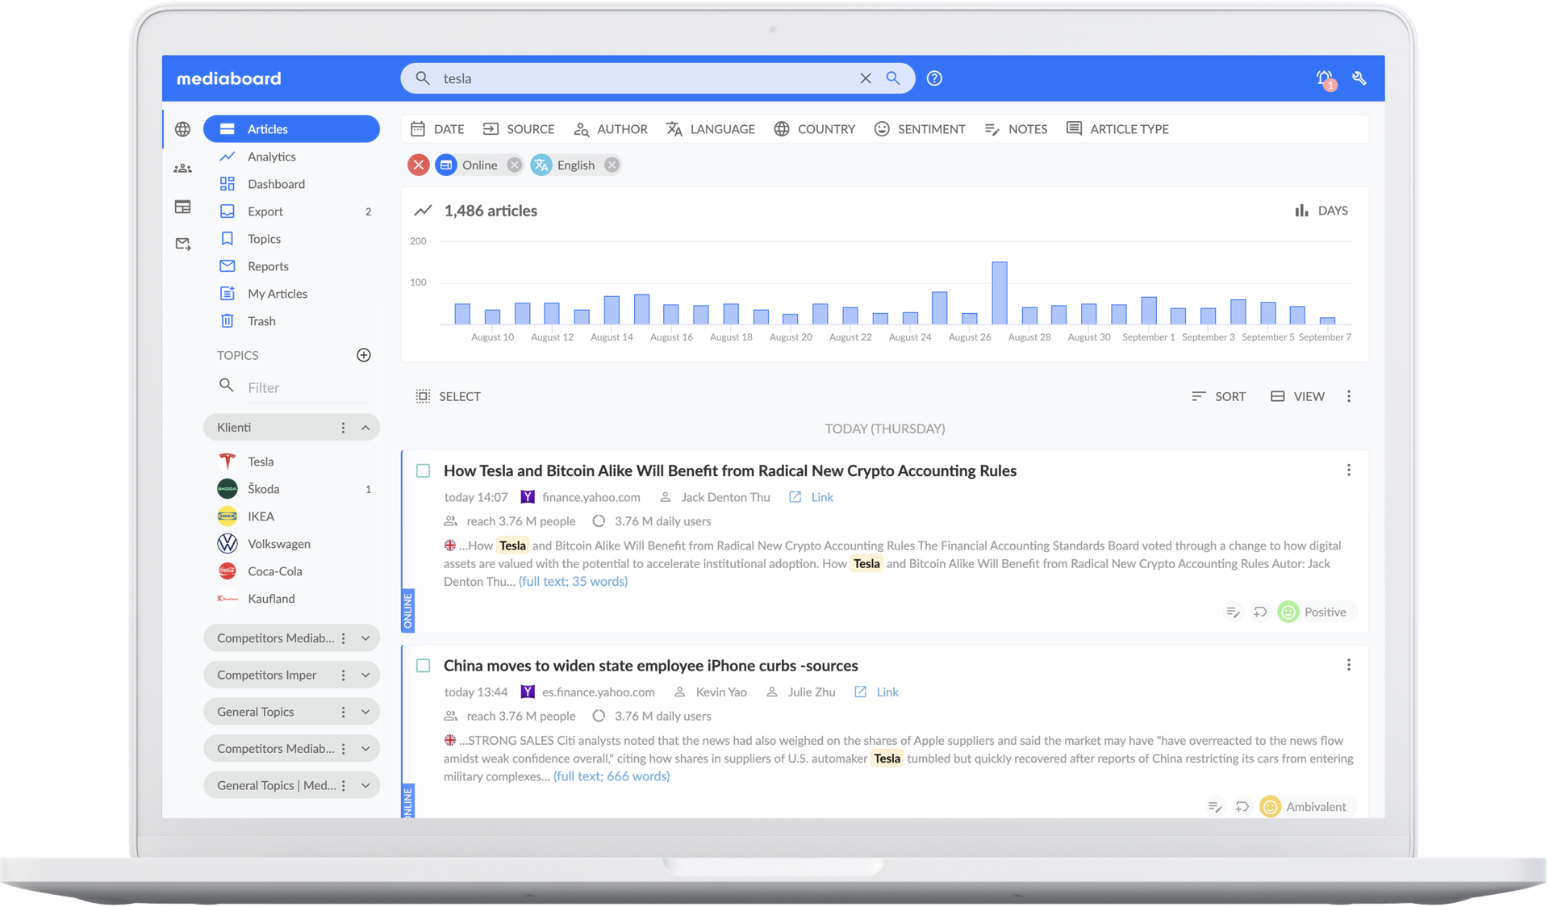
Task: Select the China iPhone curbs article checkbox
Action: tap(423, 665)
